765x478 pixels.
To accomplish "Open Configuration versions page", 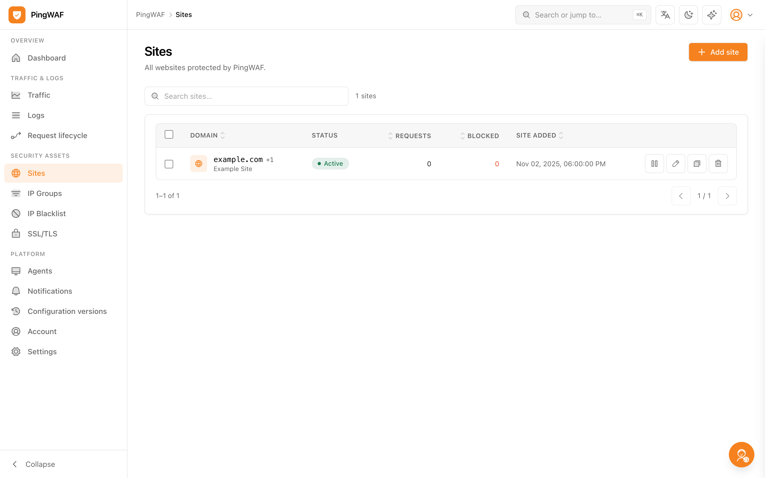I will click(x=63, y=311).
